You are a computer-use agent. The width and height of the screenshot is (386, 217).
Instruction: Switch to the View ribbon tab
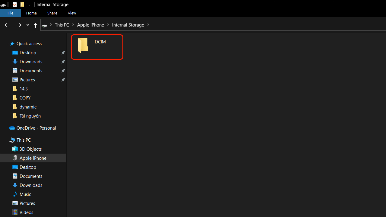pos(72,13)
